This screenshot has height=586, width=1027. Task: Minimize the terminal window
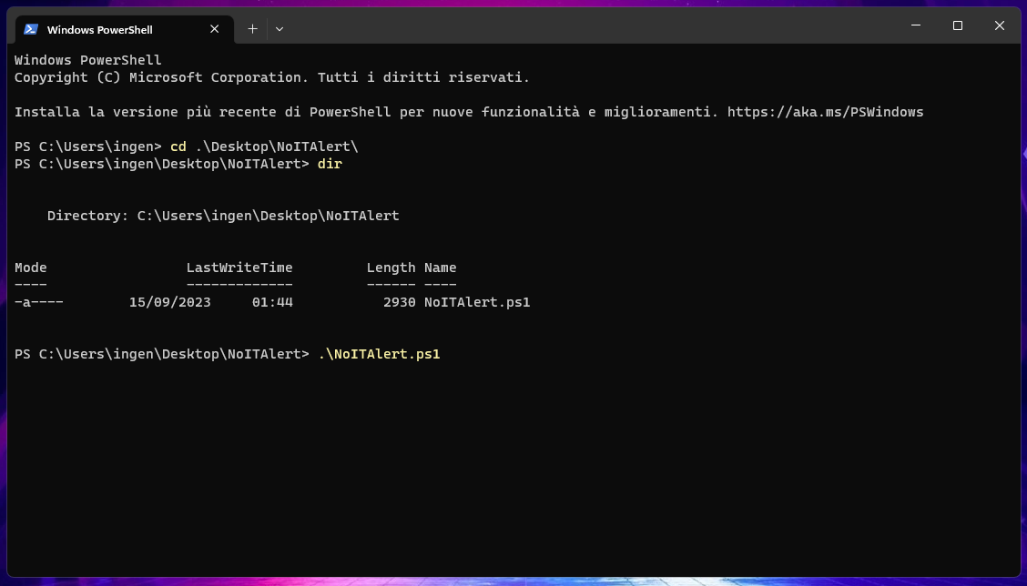point(916,25)
